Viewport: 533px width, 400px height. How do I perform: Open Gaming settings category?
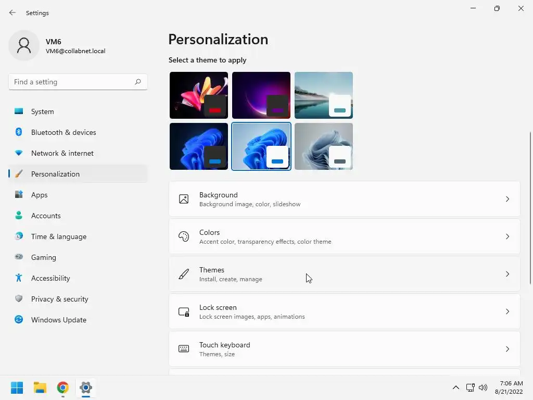[x=78, y=257]
